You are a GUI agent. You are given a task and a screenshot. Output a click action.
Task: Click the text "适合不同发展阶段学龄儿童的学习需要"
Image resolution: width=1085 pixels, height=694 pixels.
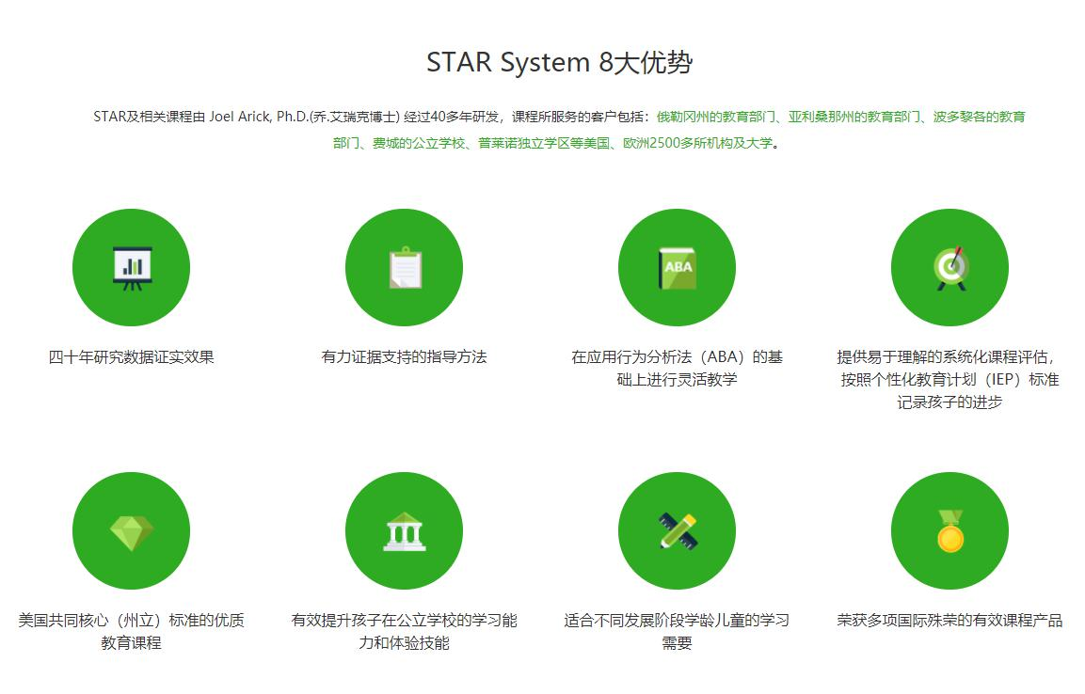pos(677,631)
